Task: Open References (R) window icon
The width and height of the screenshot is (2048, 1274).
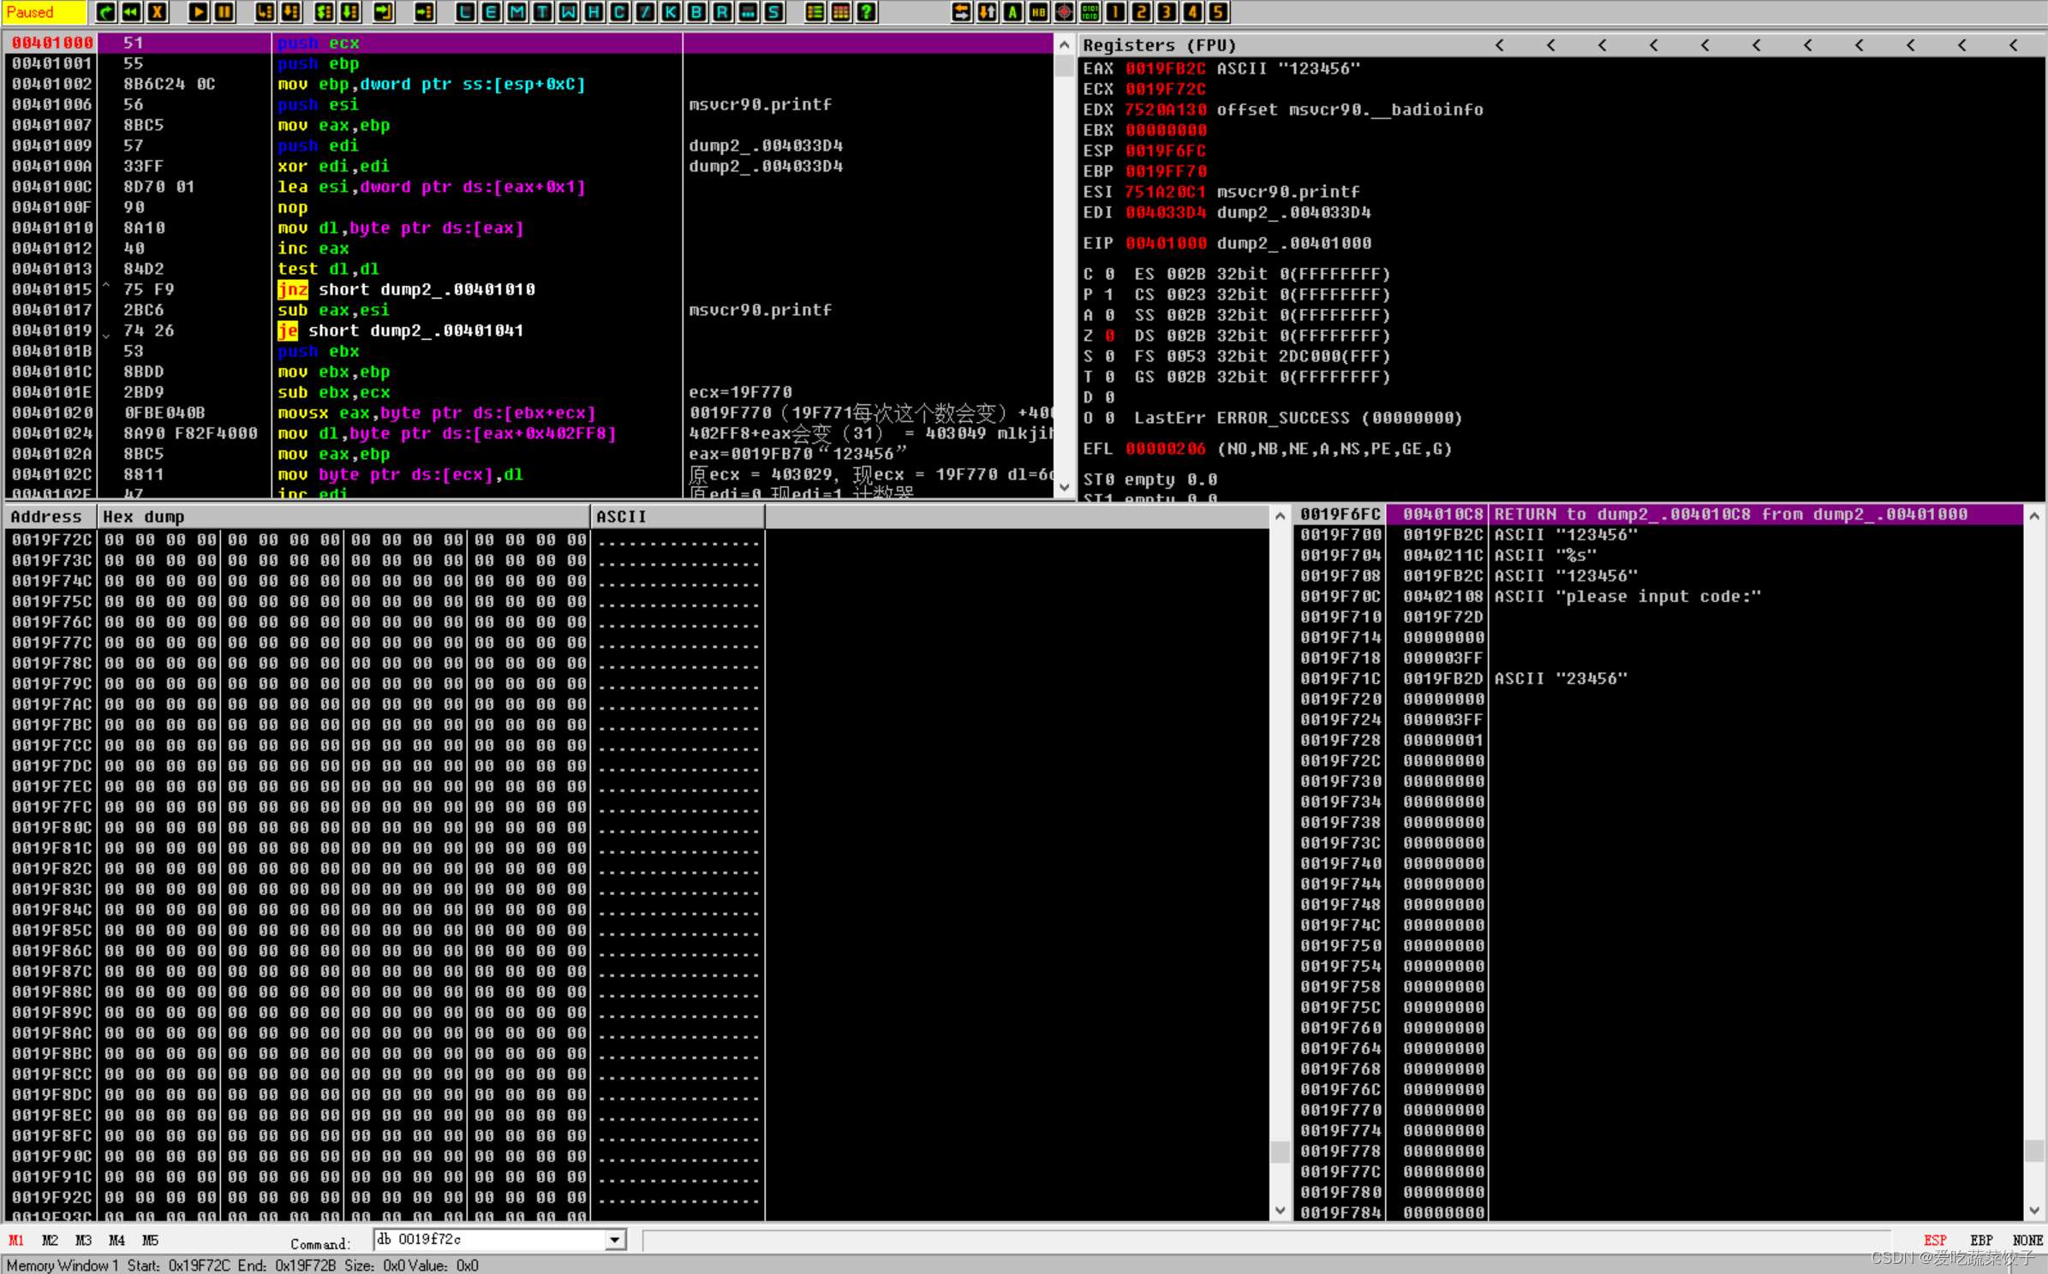Action: point(722,12)
